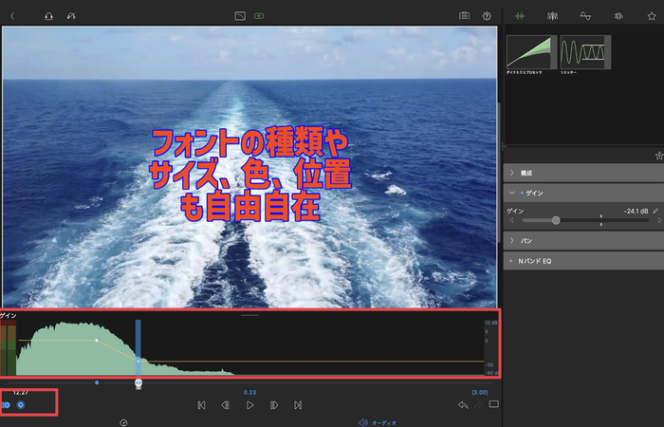Switch to the equalizer bars tab
This screenshot has height=427, width=664.
552,16
